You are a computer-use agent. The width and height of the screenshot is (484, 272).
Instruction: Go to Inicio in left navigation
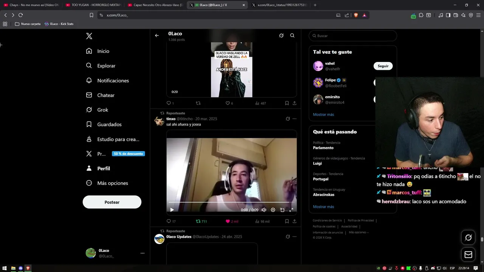[98, 51]
